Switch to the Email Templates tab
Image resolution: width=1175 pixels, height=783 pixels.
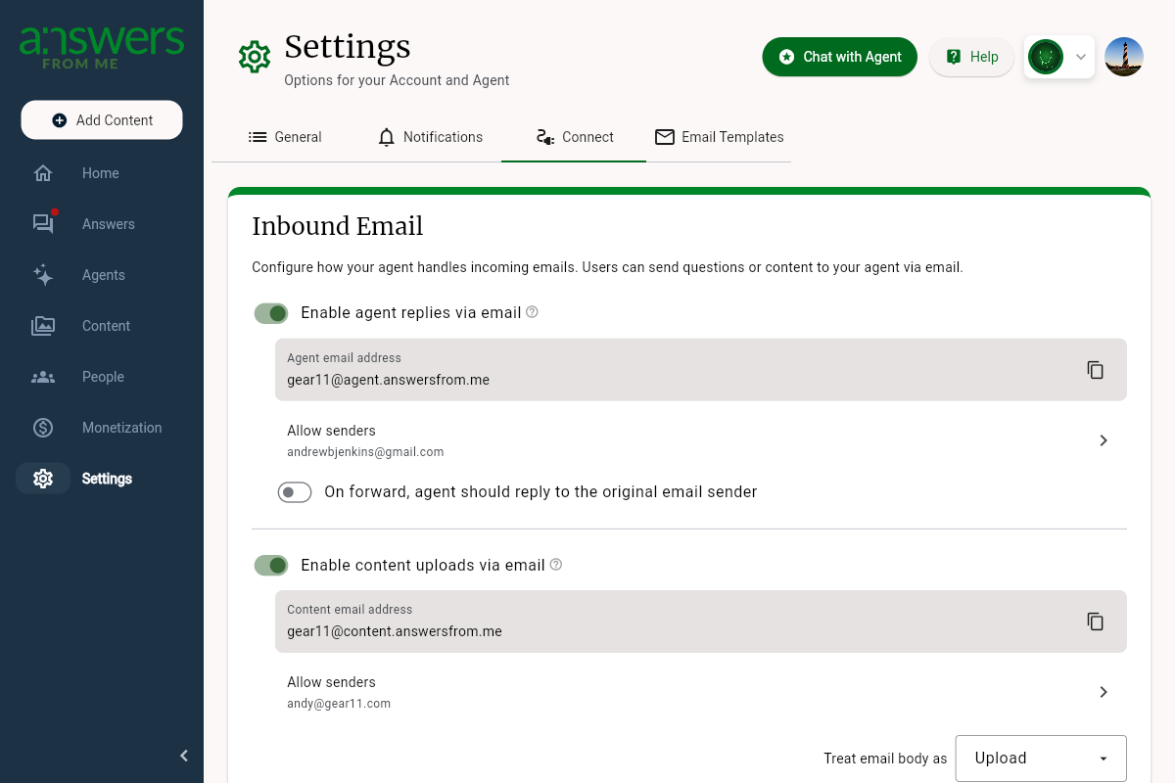[720, 137]
